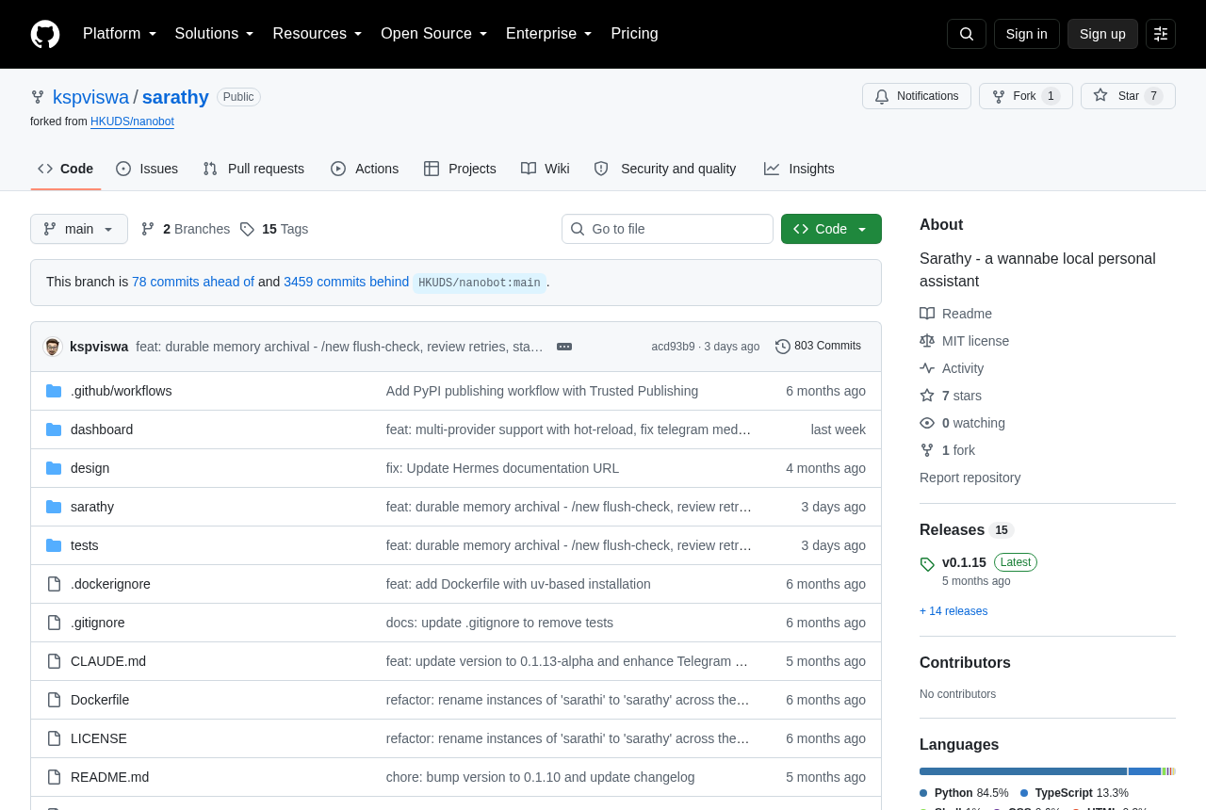View 0 watching link

962,423
